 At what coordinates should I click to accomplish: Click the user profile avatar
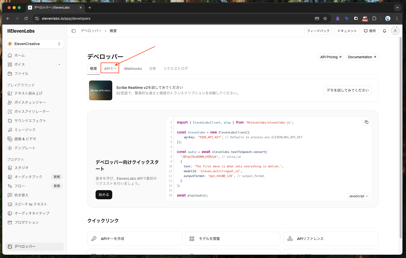[x=395, y=31]
